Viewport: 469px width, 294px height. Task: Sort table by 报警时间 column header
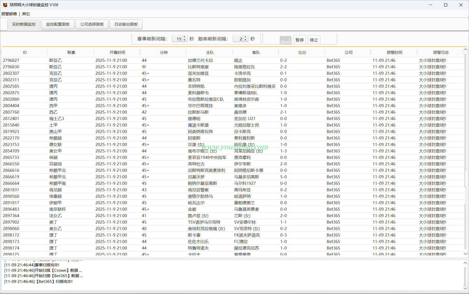coord(394,52)
